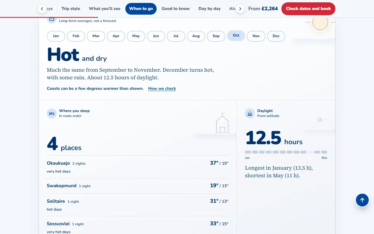Open the How we check link
Screen dimensions: 374x234
(x=162, y=88)
